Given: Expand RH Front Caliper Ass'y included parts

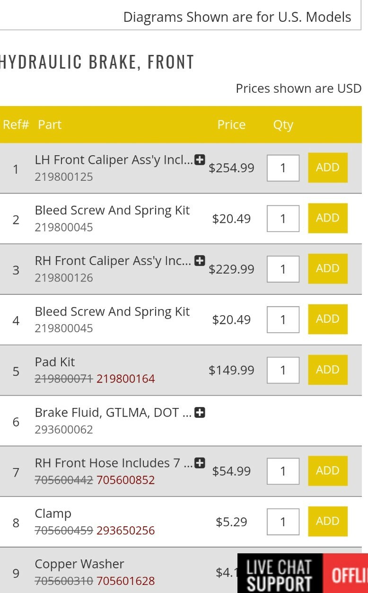Looking at the screenshot, I should pyautogui.click(x=200, y=260).
